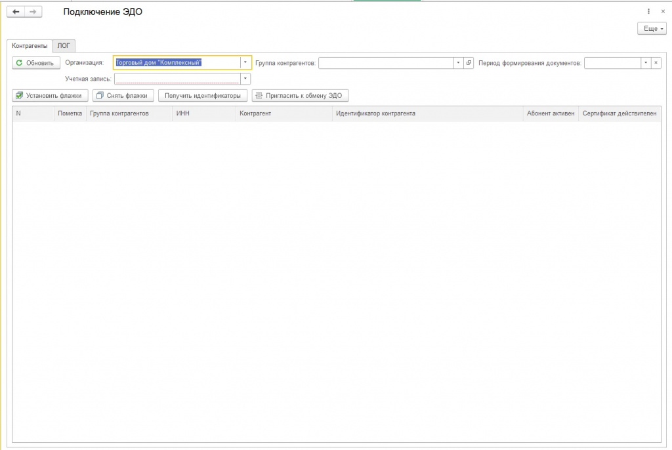672x450 pixels.
Task: Click Установить флажки button
Action: tap(50, 96)
